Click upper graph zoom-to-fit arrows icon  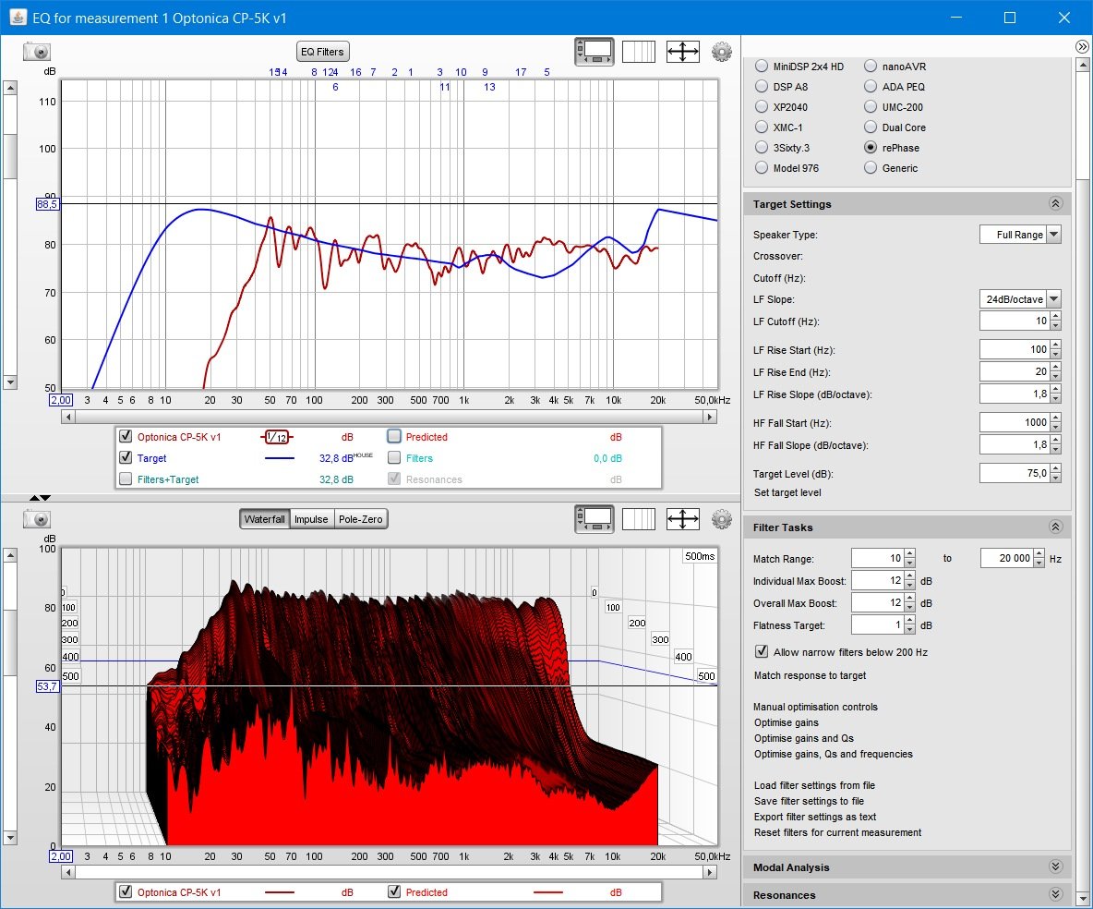(x=682, y=52)
